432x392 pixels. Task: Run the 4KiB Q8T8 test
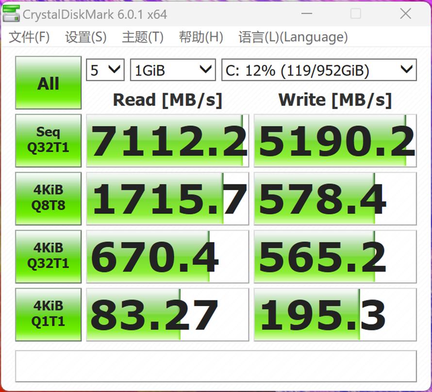(x=48, y=198)
